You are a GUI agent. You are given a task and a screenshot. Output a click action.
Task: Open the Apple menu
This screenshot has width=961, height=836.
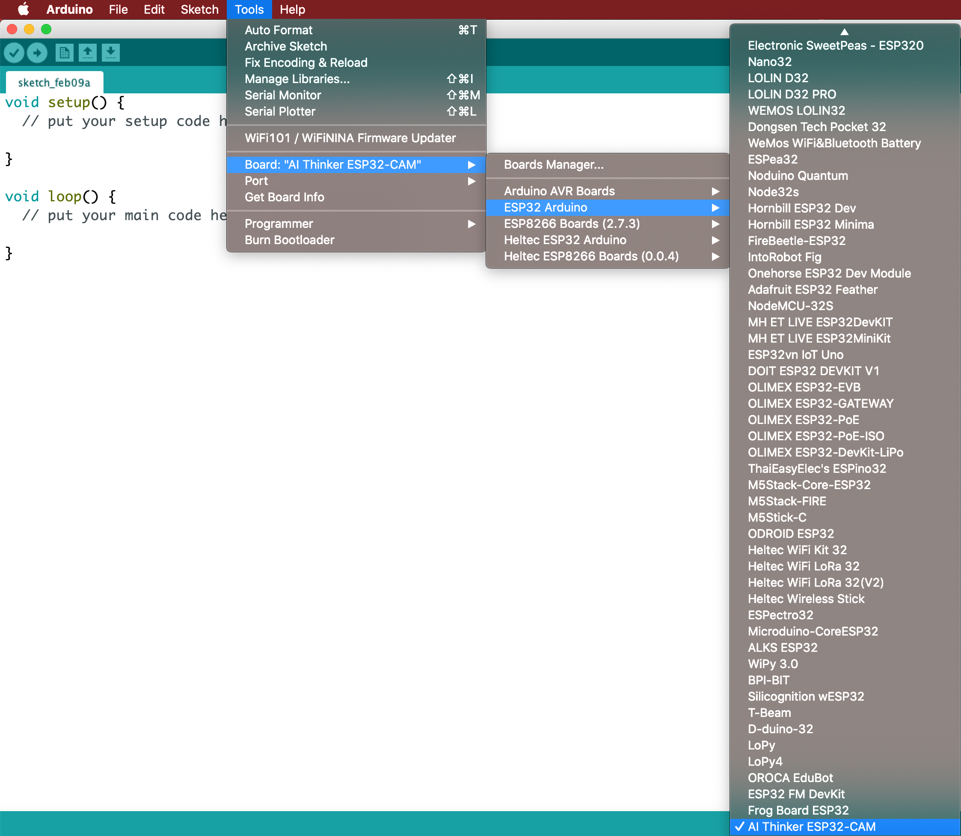pyautogui.click(x=23, y=9)
